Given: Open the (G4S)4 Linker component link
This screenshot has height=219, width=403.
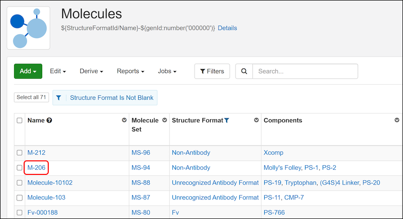Looking at the screenshot, I should click(x=340, y=182).
